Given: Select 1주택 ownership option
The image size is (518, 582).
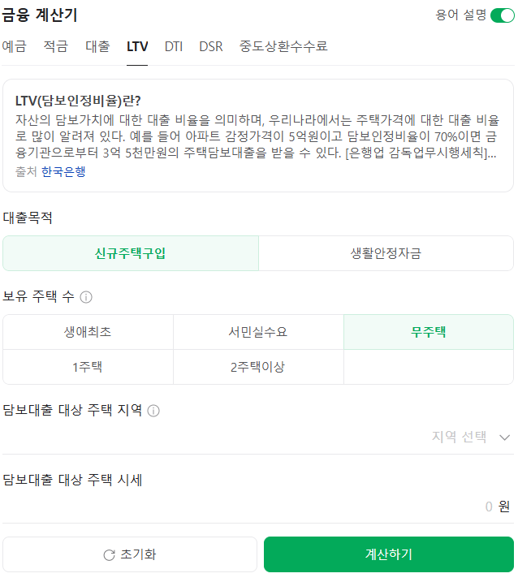Looking at the screenshot, I should click(x=88, y=367).
